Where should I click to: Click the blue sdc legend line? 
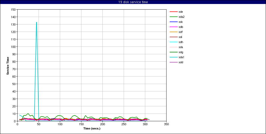(173, 22)
